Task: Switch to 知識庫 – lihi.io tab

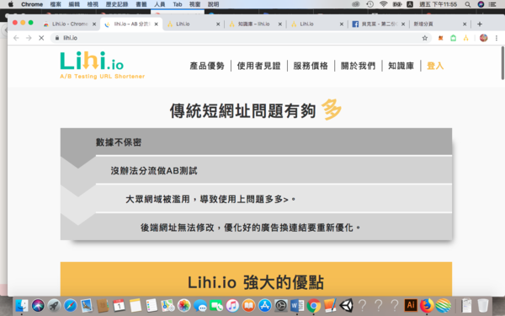Action: [256, 24]
